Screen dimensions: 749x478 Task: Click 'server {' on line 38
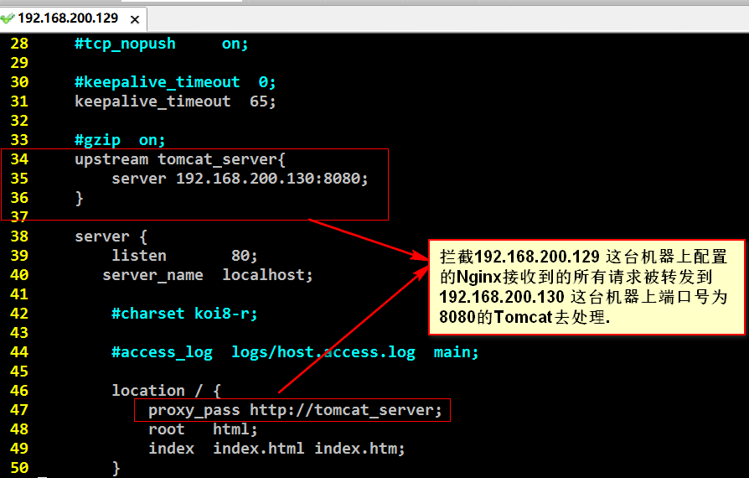tap(111, 236)
